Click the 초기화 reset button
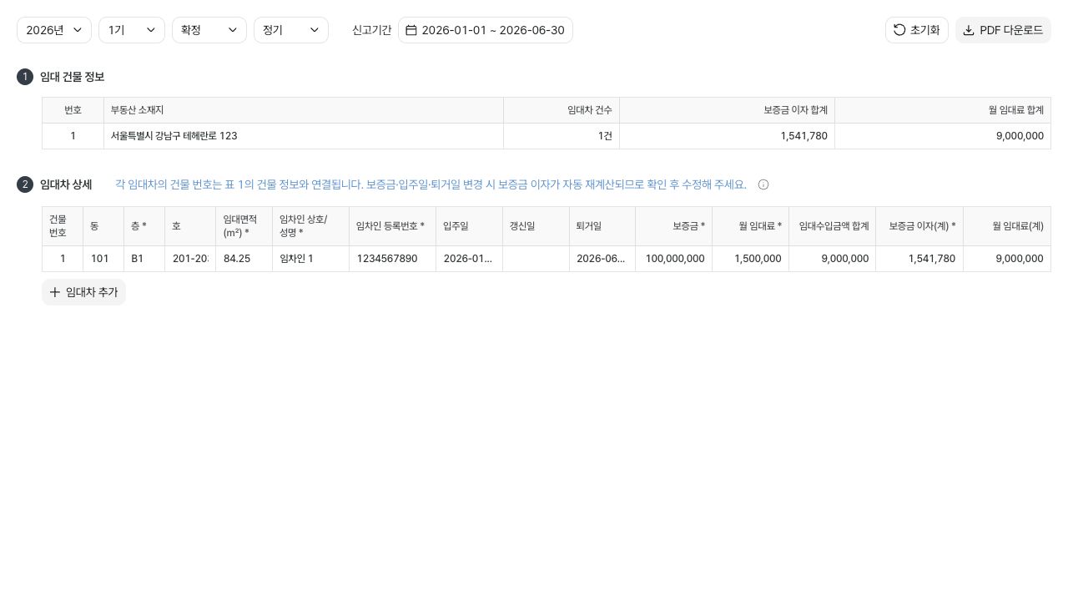 pos(917,30)
